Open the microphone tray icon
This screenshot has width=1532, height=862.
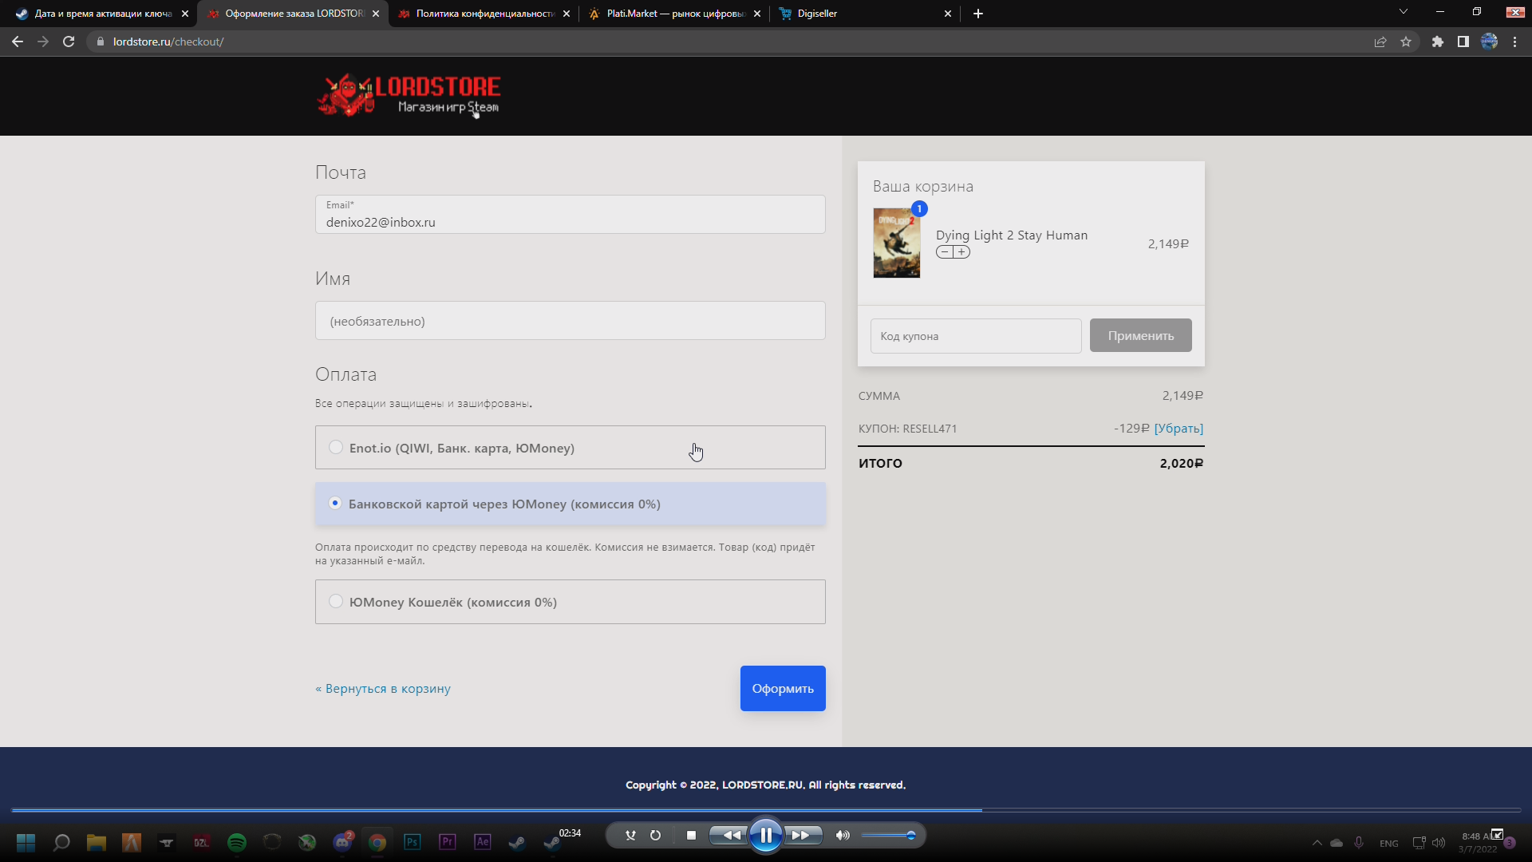click(x=1359, y=843)
